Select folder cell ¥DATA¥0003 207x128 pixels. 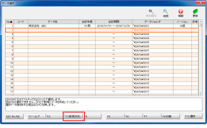click(153, 34)
